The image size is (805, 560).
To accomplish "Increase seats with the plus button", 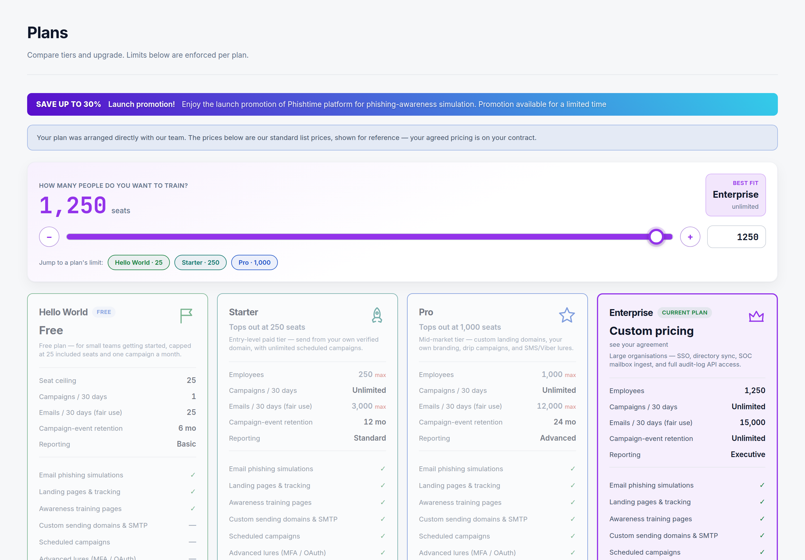I will click(690, 237).
